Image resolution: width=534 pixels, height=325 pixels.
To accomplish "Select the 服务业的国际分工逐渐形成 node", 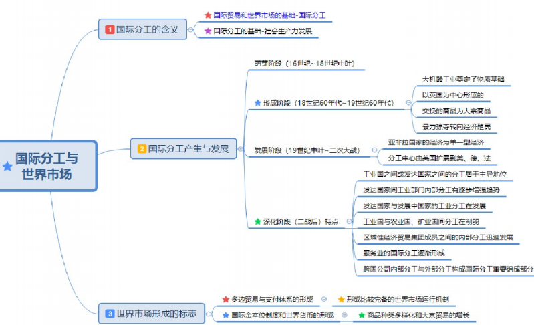I will 404,253.
